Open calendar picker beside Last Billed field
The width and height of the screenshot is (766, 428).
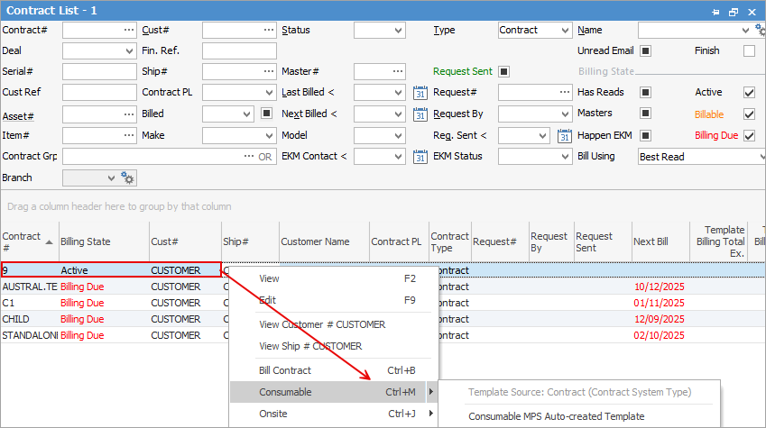click(x=420, y=92)
